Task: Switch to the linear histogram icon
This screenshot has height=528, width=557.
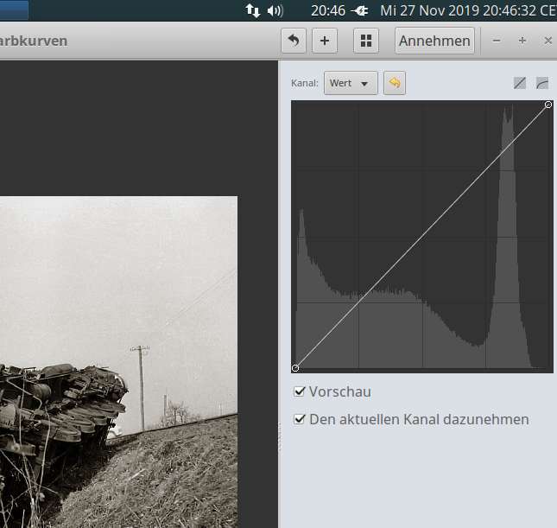Action: click(x=520, y=83)
